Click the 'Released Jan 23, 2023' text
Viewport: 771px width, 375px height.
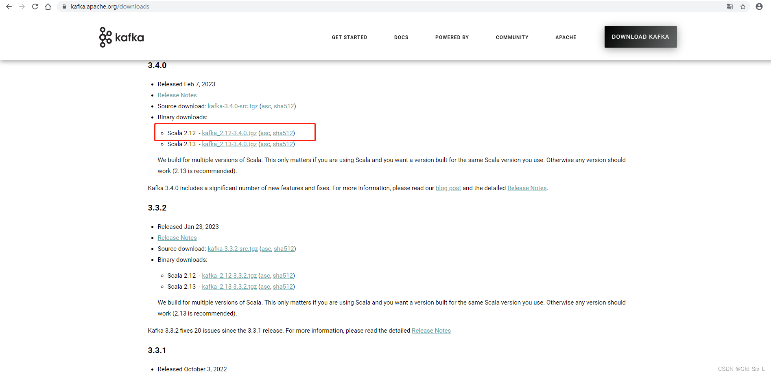tap(188, 227)
